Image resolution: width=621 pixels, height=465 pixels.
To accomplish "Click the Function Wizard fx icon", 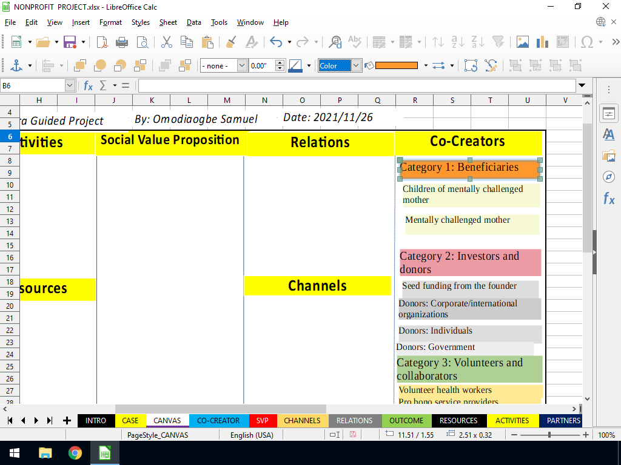I will tap(88, 85).
